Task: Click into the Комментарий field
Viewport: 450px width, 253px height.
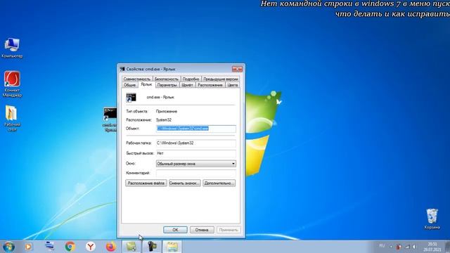Action: (196, 173)
